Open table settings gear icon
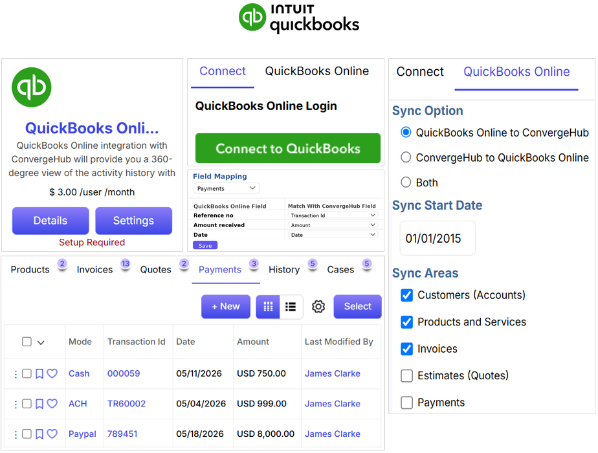Image resolution: width=598 pixels, height=453 pixels. click(x=318, y=307)
